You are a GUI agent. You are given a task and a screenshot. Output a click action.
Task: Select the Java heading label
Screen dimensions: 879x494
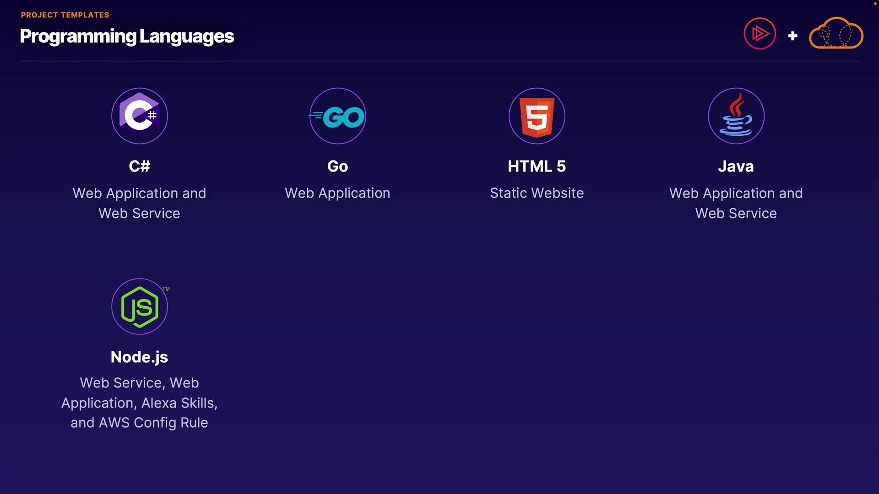(x=736, y=166)
